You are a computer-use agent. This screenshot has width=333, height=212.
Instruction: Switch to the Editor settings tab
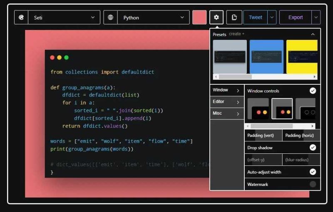(x=227, y=102)
